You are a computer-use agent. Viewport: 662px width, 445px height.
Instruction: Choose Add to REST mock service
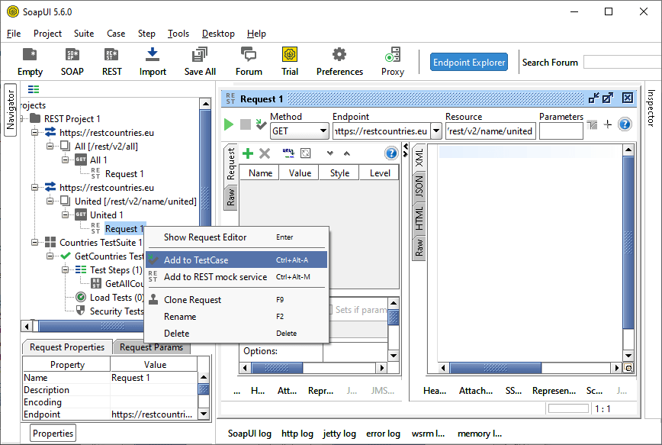point(236,277)
